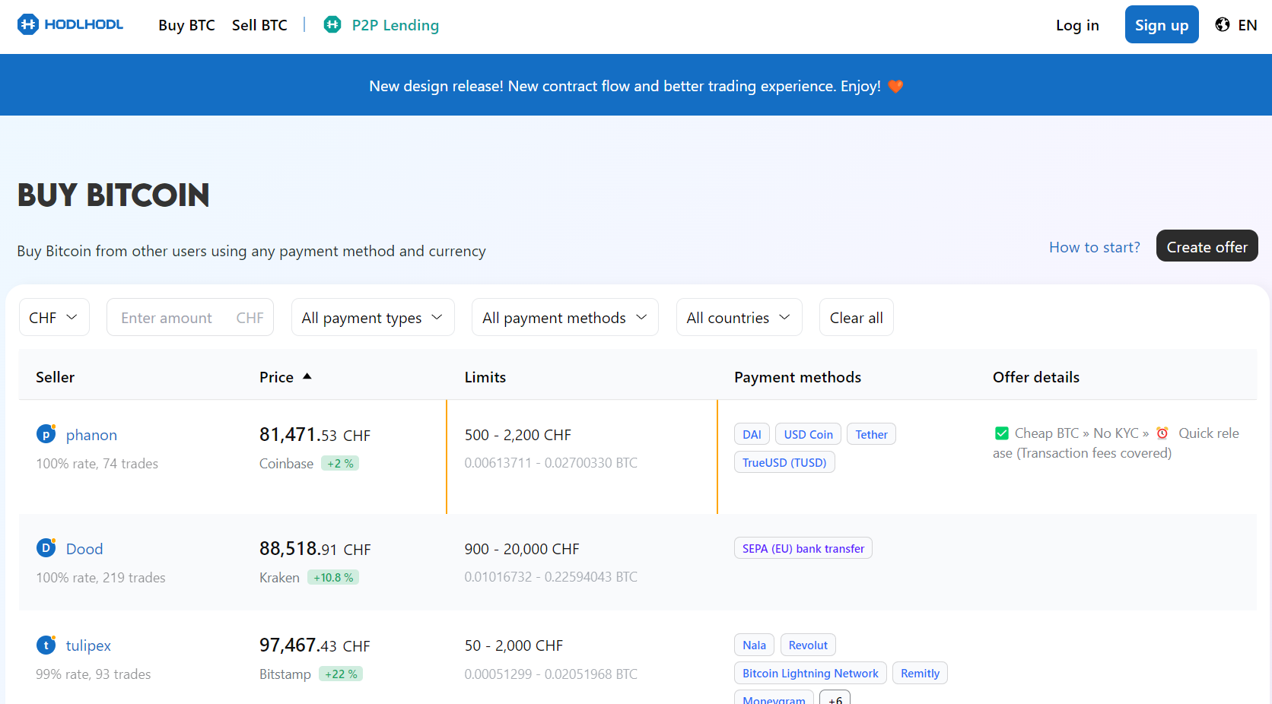The width and height of the screenshot is (1272, 704).
Task: Open the Sell BTC menu item
Action: point(259,25)
